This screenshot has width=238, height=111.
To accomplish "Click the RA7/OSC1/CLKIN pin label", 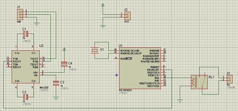I will [130, 50].
